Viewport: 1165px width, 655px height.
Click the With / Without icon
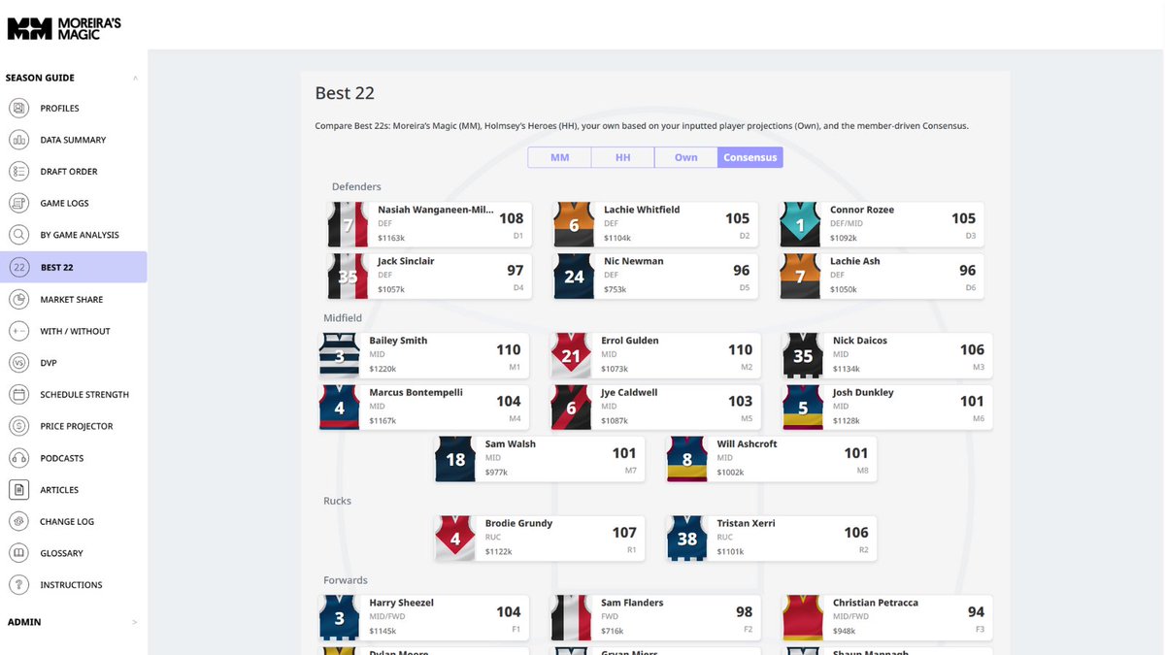point(18,331)
